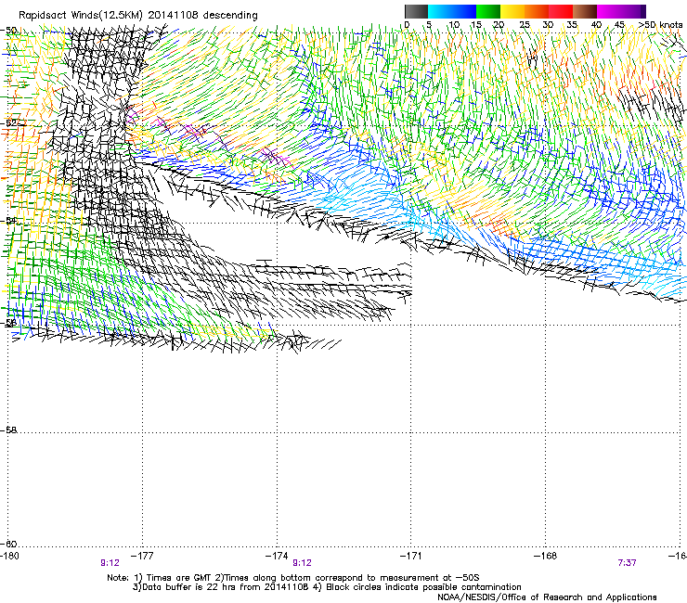Click the orange 25-30 knots legend segment
Viewport: 687px width, 603px height.
pos(537,11)
